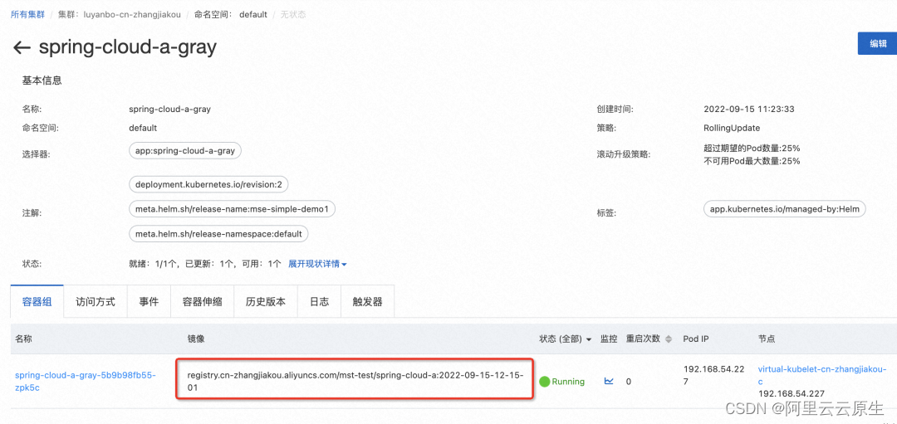897x424 pixels.
Task: Open 历史版本 tab
Action: [266, 302]
